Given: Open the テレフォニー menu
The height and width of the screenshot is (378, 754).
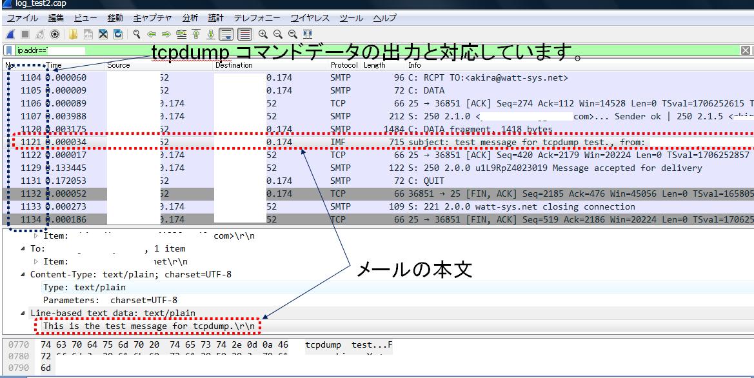Looking at the screenshot, I should [x=257, y=18].
